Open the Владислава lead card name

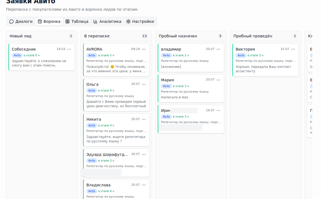[98, 185]
